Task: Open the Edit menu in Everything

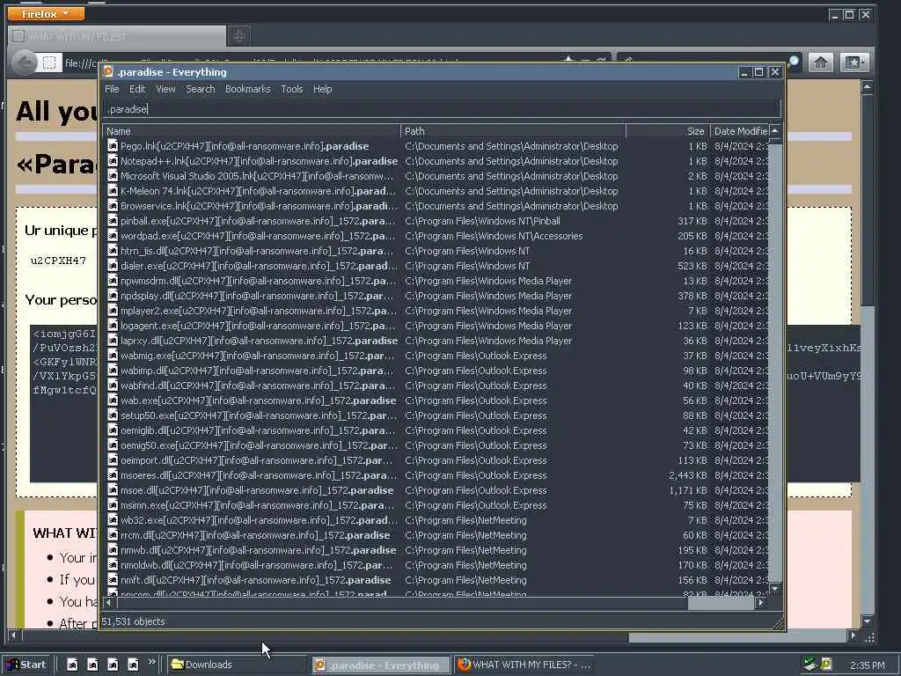Action: (136, 89)
